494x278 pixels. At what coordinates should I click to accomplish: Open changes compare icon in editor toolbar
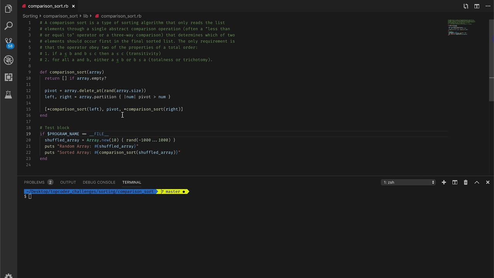466,6
